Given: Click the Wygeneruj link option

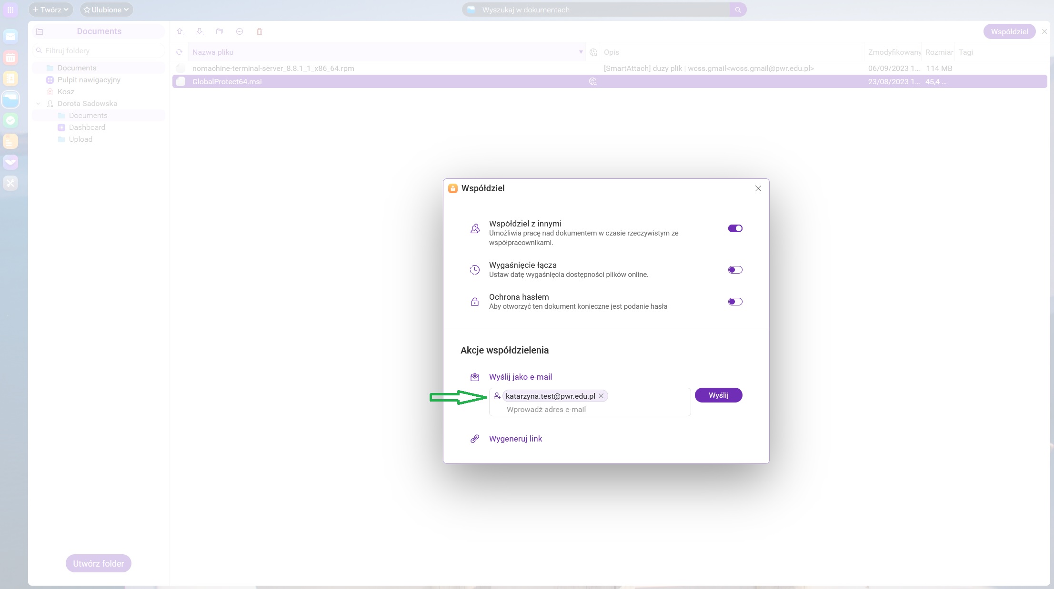Looking at the screenshot, I should (x=515, y=439).
